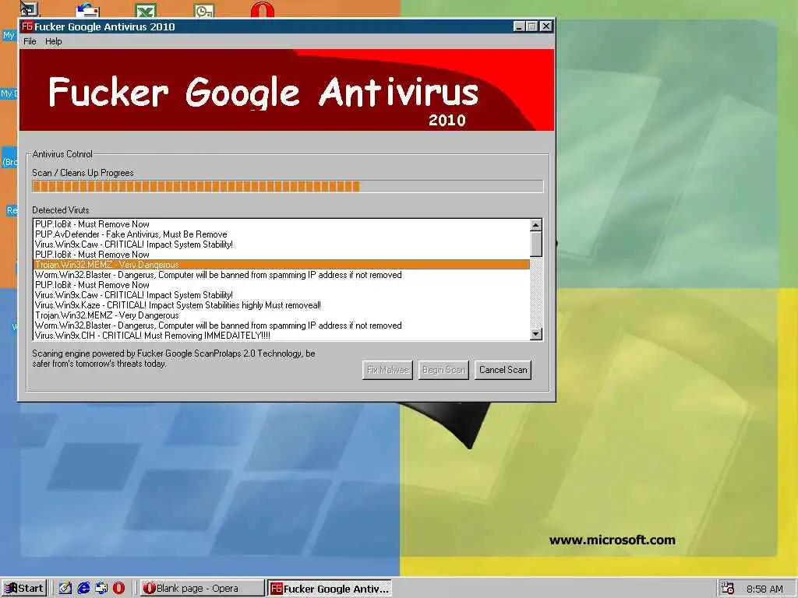Open the Windows Start menu

pyautogui.click(x=24, y=588)
